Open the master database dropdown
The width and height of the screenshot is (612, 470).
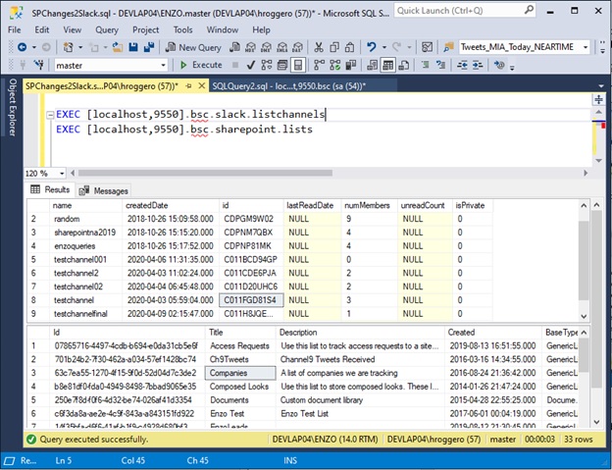click(x=111, y=65)
